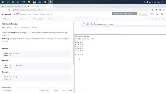Click the like thumbs-up on the problem
Image resolution: width=166 pixels, height=93 pixels.
(8, 27)
